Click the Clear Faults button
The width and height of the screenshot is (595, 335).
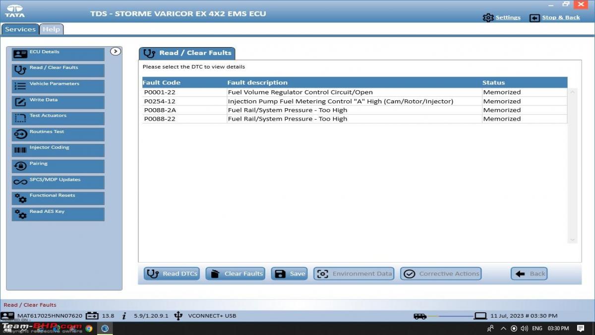(235, 273)
